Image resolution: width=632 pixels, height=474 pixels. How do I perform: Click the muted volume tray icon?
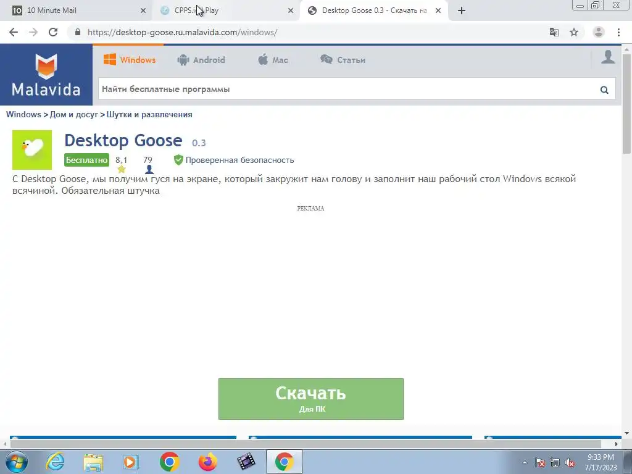click(570, 462)
